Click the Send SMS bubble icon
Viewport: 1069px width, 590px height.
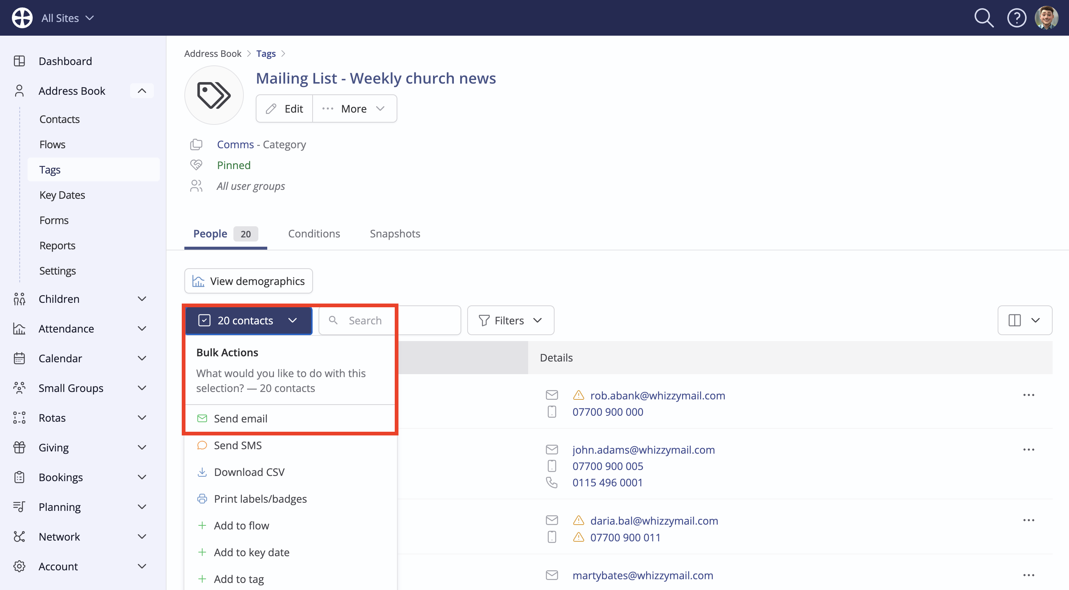[x=202, y=445]
